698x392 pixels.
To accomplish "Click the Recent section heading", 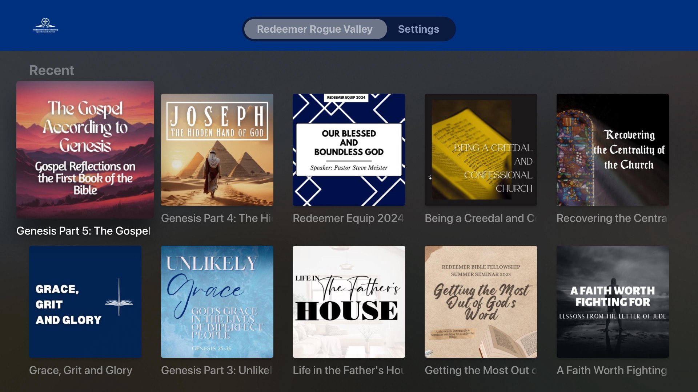I will coord(52,70).
